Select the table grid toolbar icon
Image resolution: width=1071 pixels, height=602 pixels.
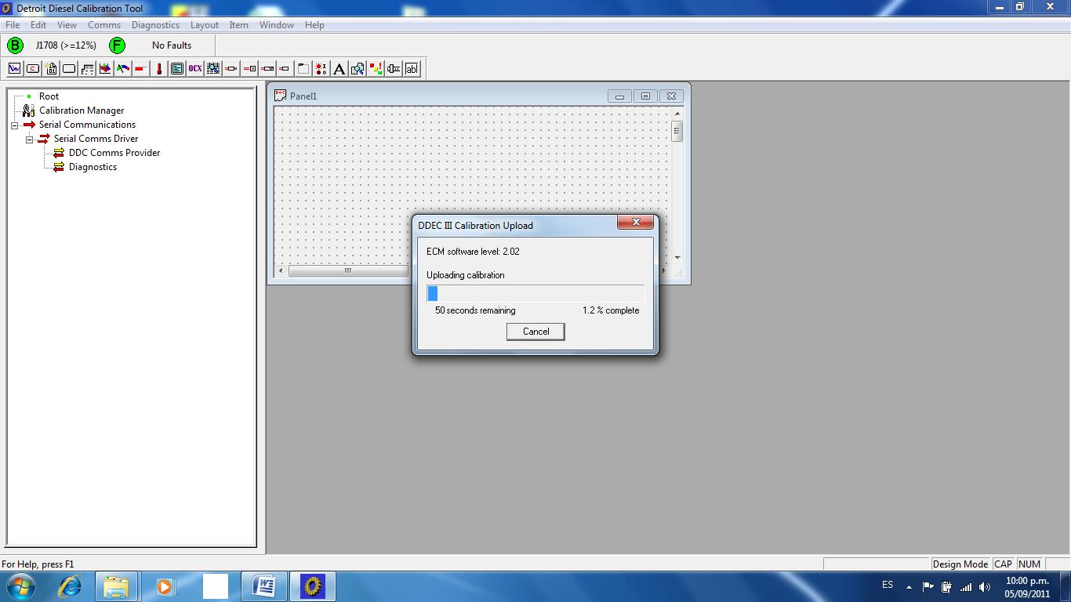point(87,69)
